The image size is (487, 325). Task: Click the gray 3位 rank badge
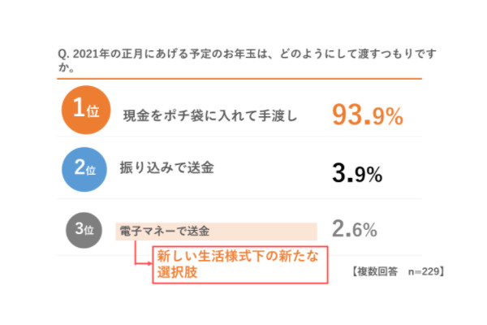coord(84,230)
